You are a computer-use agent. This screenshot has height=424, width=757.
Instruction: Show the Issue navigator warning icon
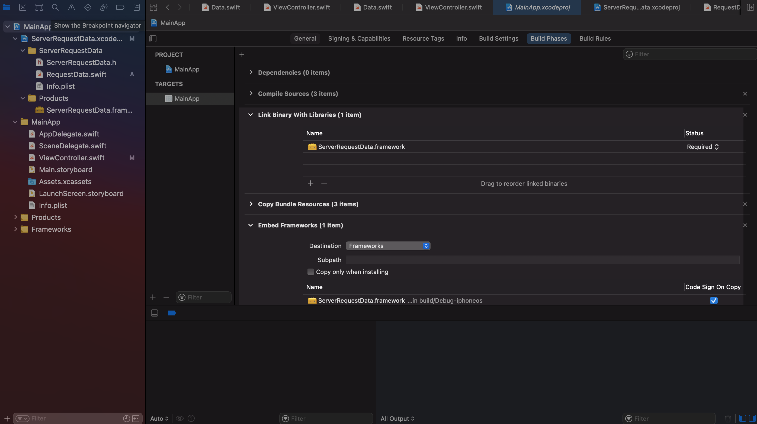point(71,7)
